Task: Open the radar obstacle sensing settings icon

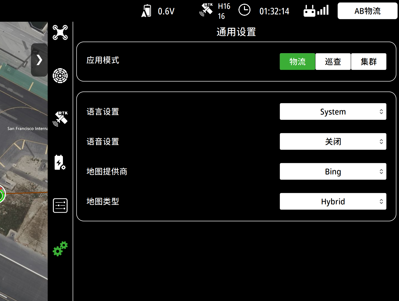Action: tap(60, 76)
